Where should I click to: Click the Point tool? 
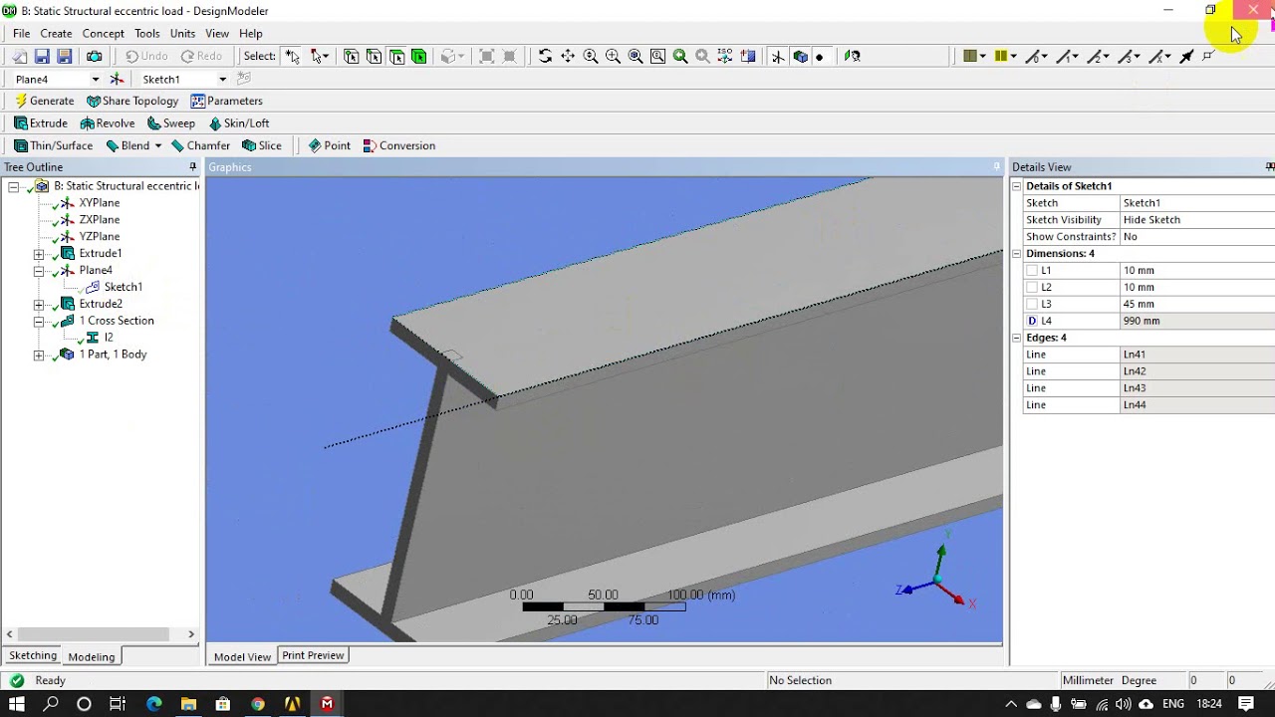(330, 145)
